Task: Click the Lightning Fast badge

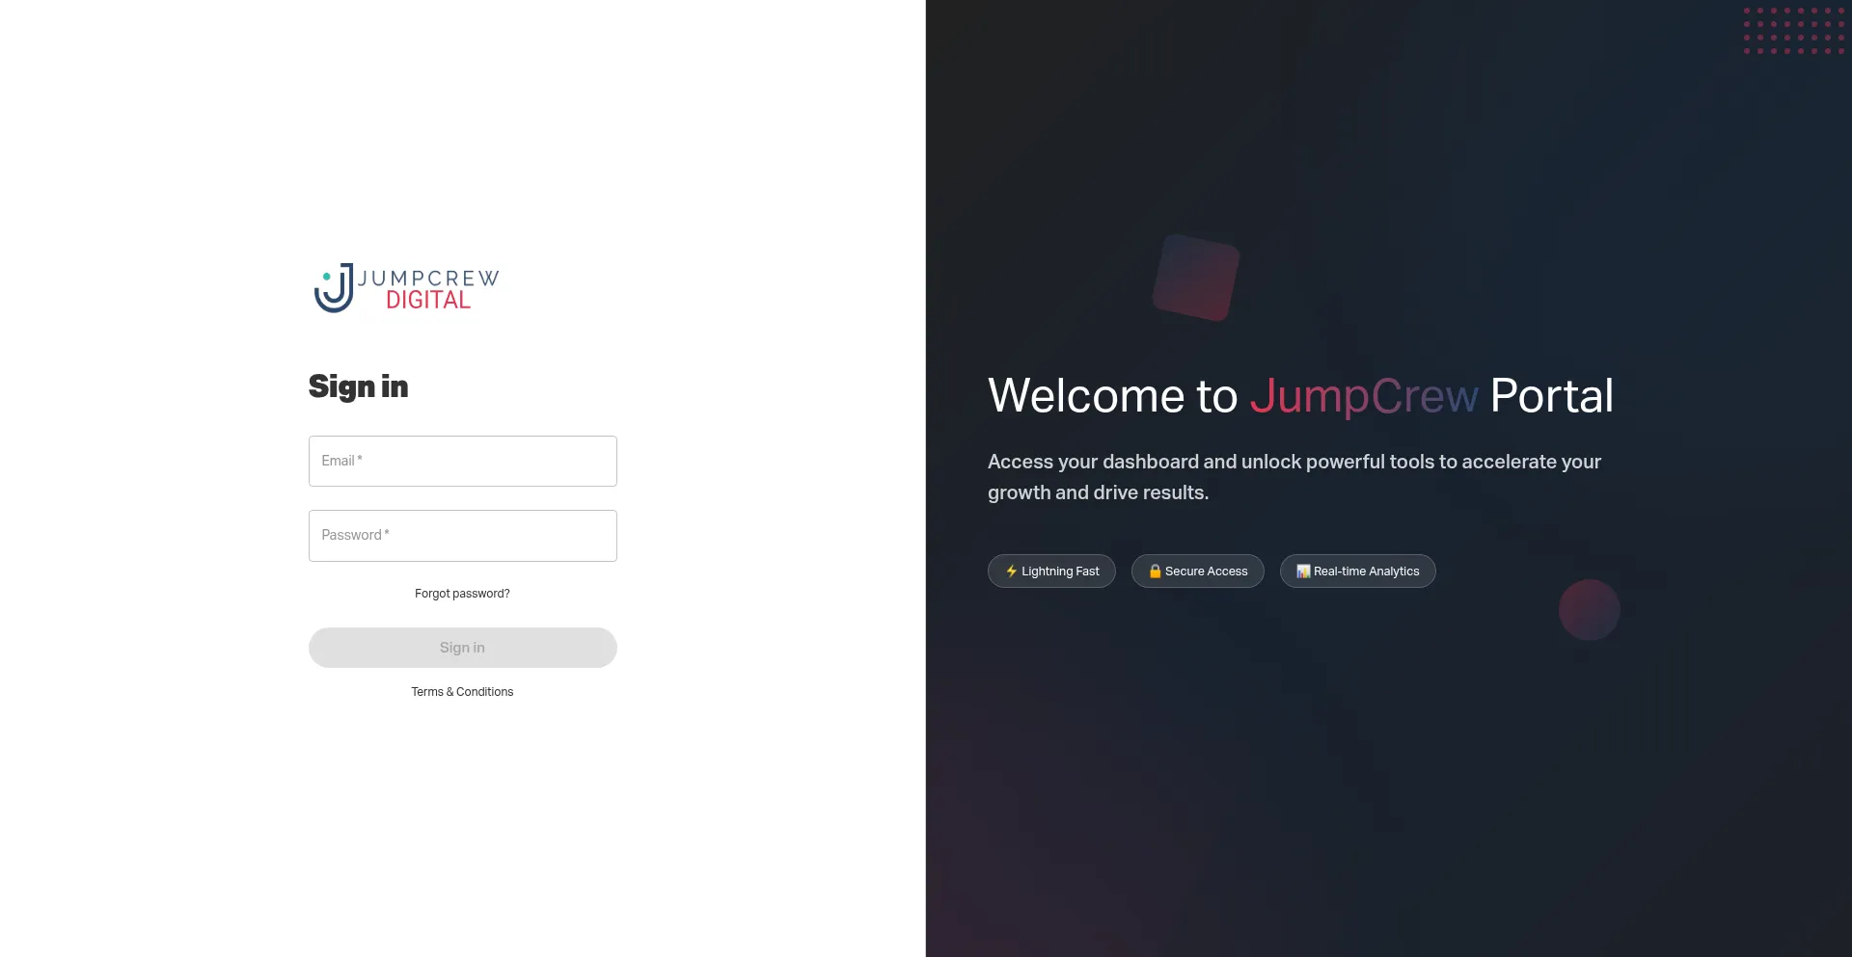Action: click(1051, 572)
